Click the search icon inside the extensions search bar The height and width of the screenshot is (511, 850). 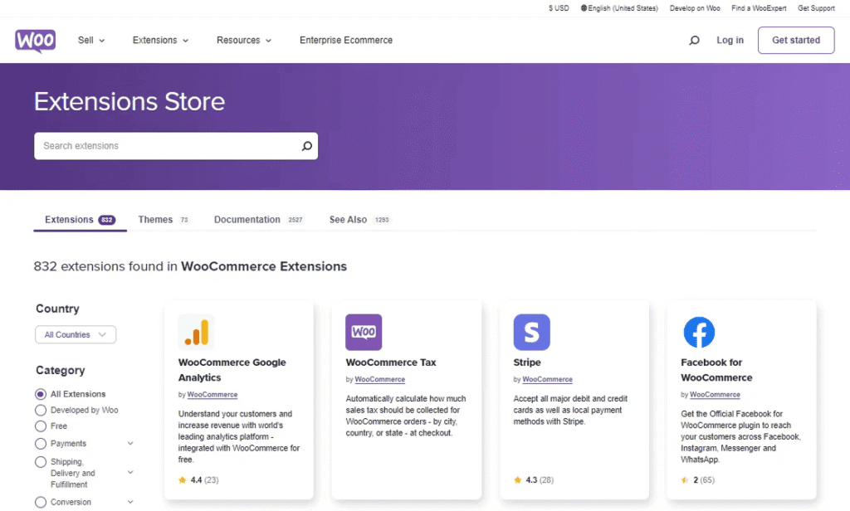tap(307, 145)
